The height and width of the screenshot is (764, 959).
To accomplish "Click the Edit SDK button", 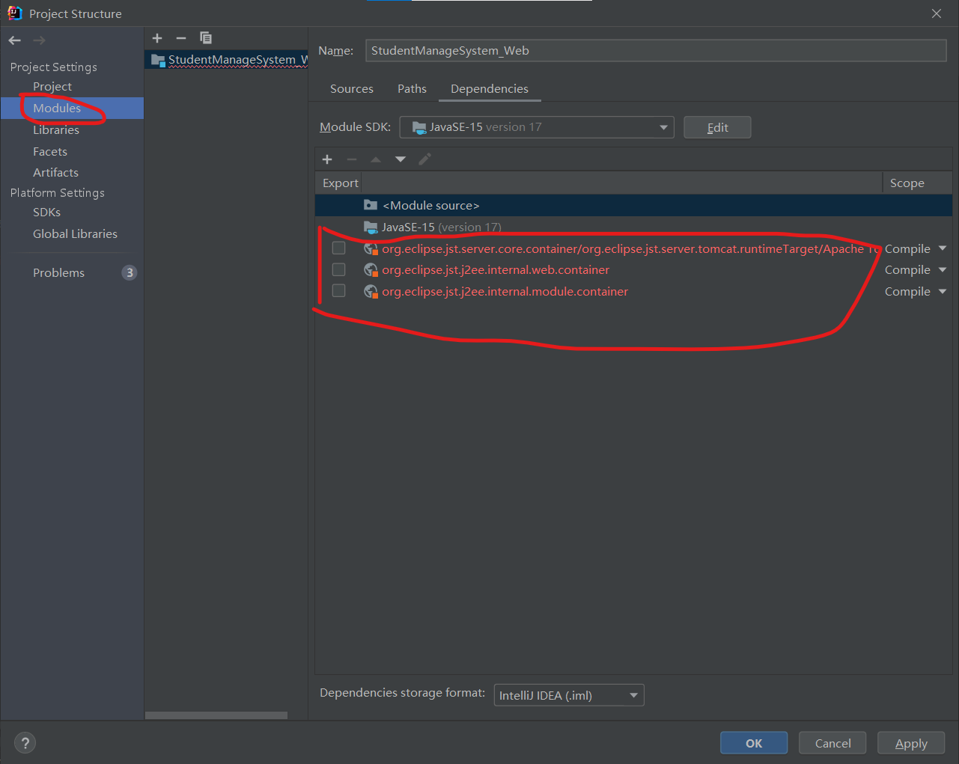I will pyautogui.click(x=717, y=127).
